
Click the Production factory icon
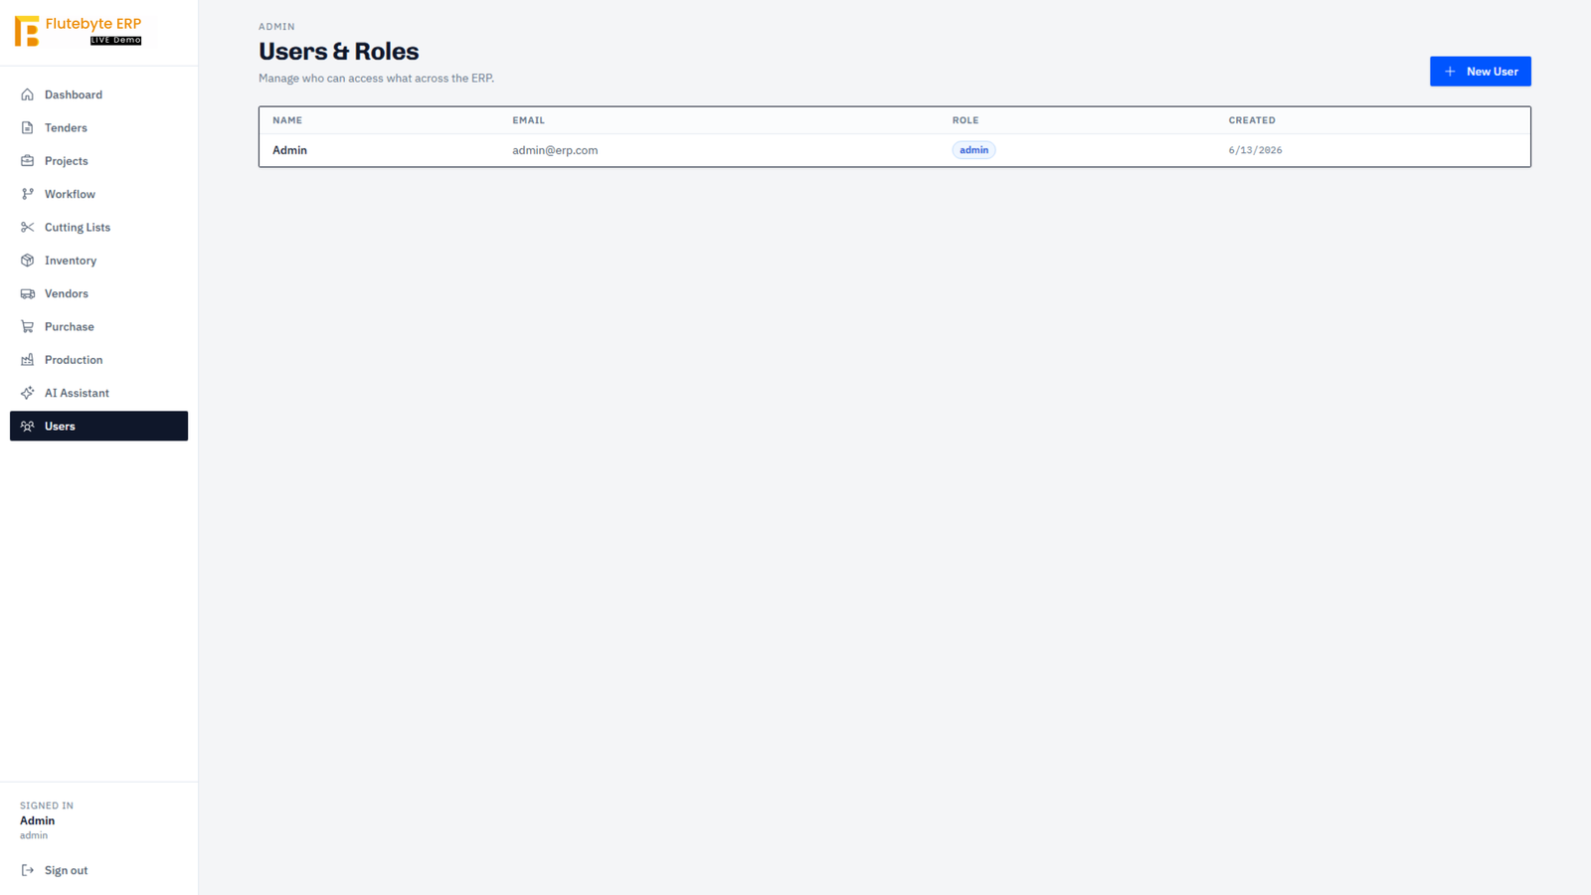coord(28,360)
